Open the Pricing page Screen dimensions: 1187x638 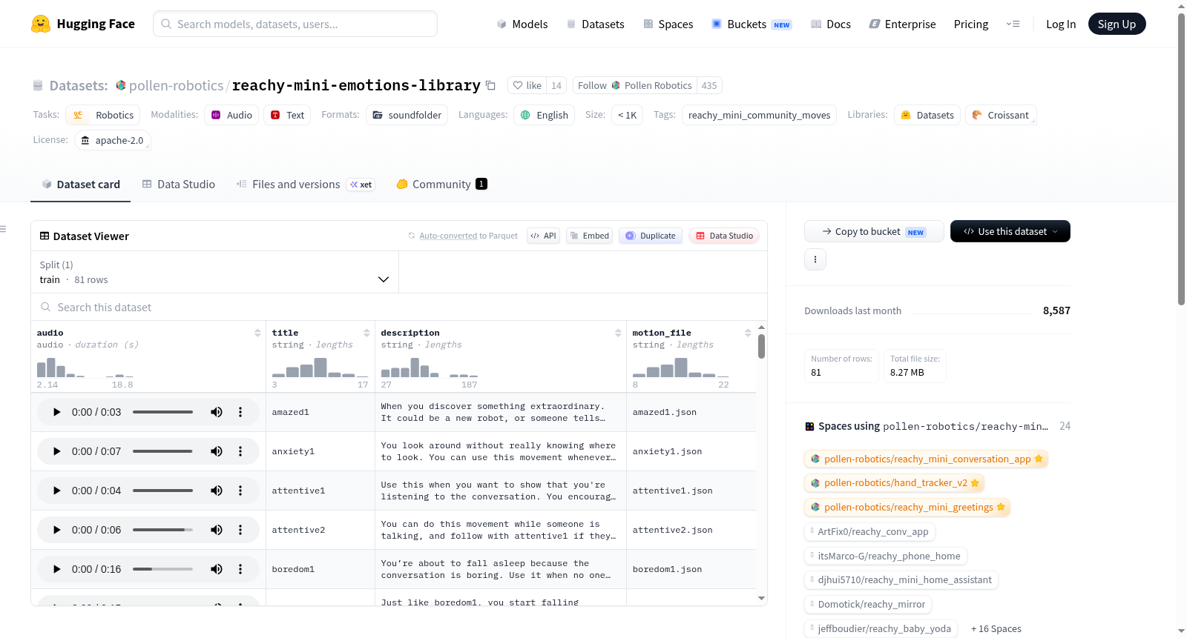[971, 24]
